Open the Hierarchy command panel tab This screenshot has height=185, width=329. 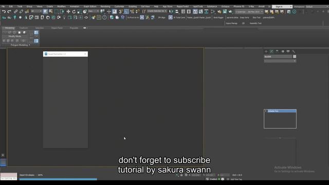[x=277, y=51]
